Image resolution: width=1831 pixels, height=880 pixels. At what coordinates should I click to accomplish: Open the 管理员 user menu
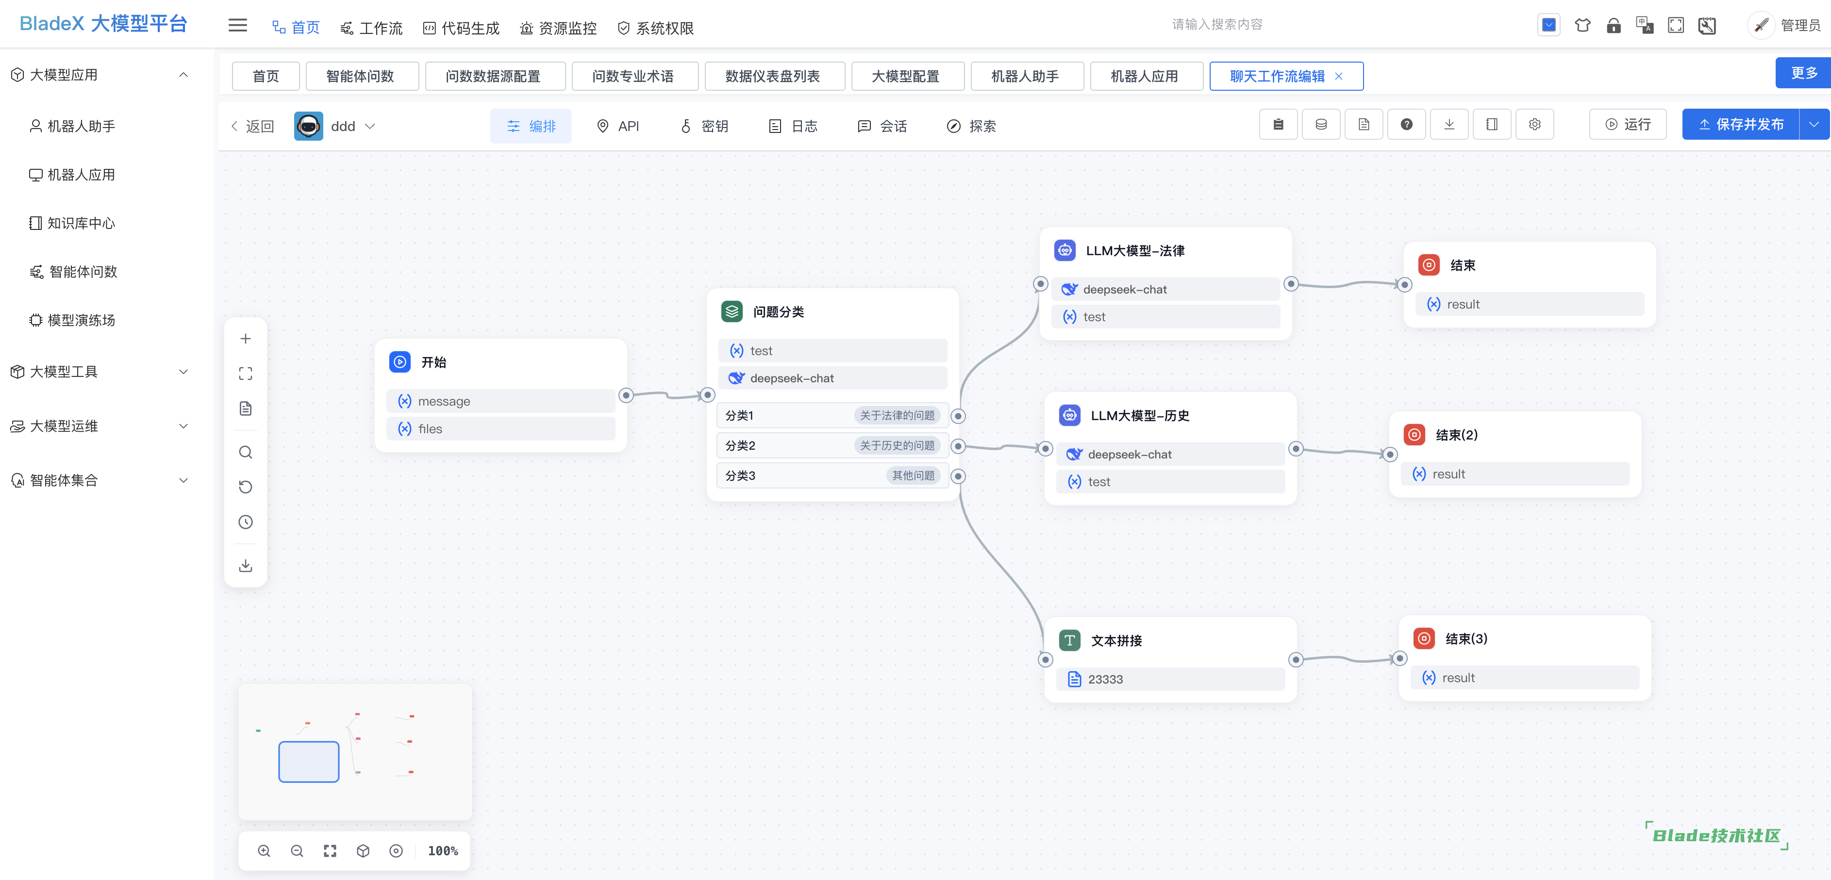coord(1784,26)
